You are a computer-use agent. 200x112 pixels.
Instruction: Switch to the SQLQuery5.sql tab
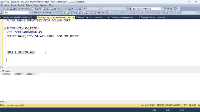pos(89,17)
